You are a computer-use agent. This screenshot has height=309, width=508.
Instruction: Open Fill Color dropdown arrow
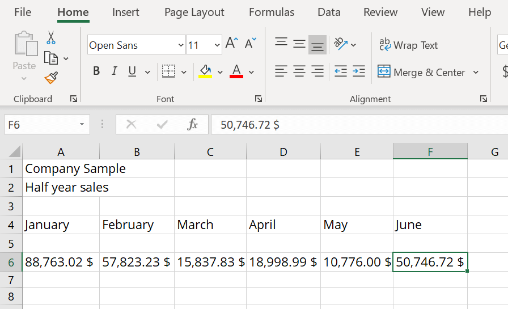[x=220, y=72]
